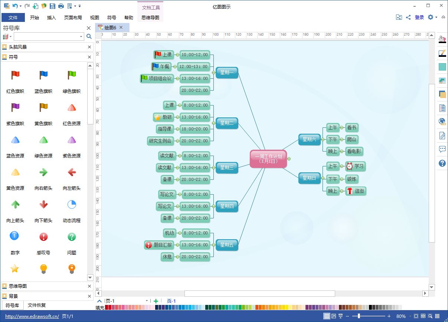Open the line style pen panel on right sidebar
This screenshot has height=322, width=448.
coord(442,53)
